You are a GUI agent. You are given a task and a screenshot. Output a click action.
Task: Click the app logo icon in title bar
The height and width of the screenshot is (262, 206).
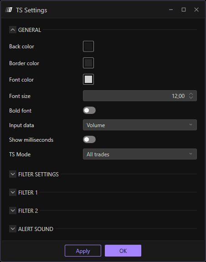[9, 10]
